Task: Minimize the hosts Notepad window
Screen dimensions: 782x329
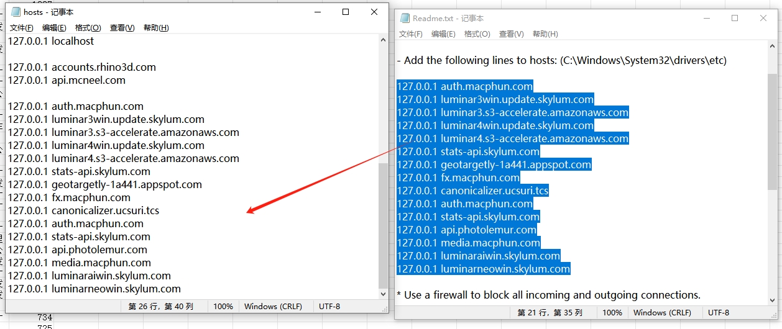Action: pyautogui.click(x=317, y=12)
